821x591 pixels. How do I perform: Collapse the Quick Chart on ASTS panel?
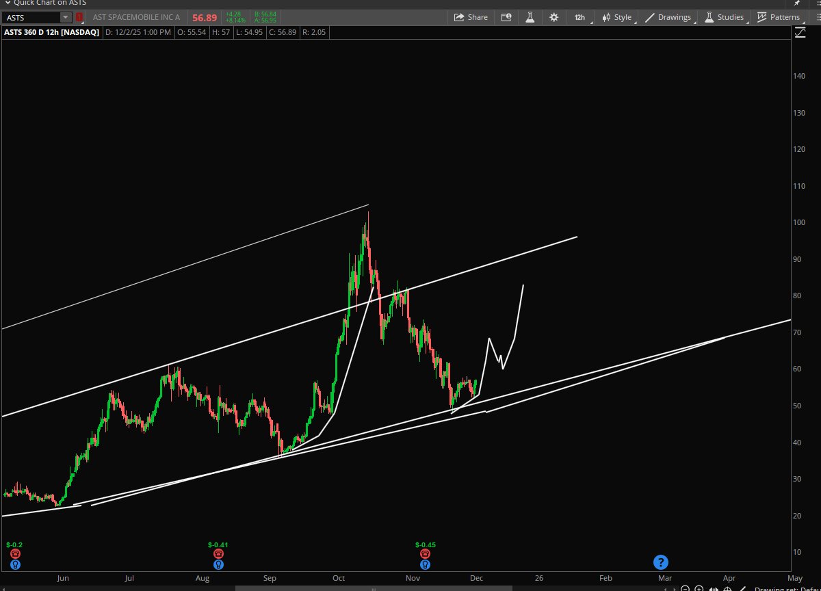8,3
